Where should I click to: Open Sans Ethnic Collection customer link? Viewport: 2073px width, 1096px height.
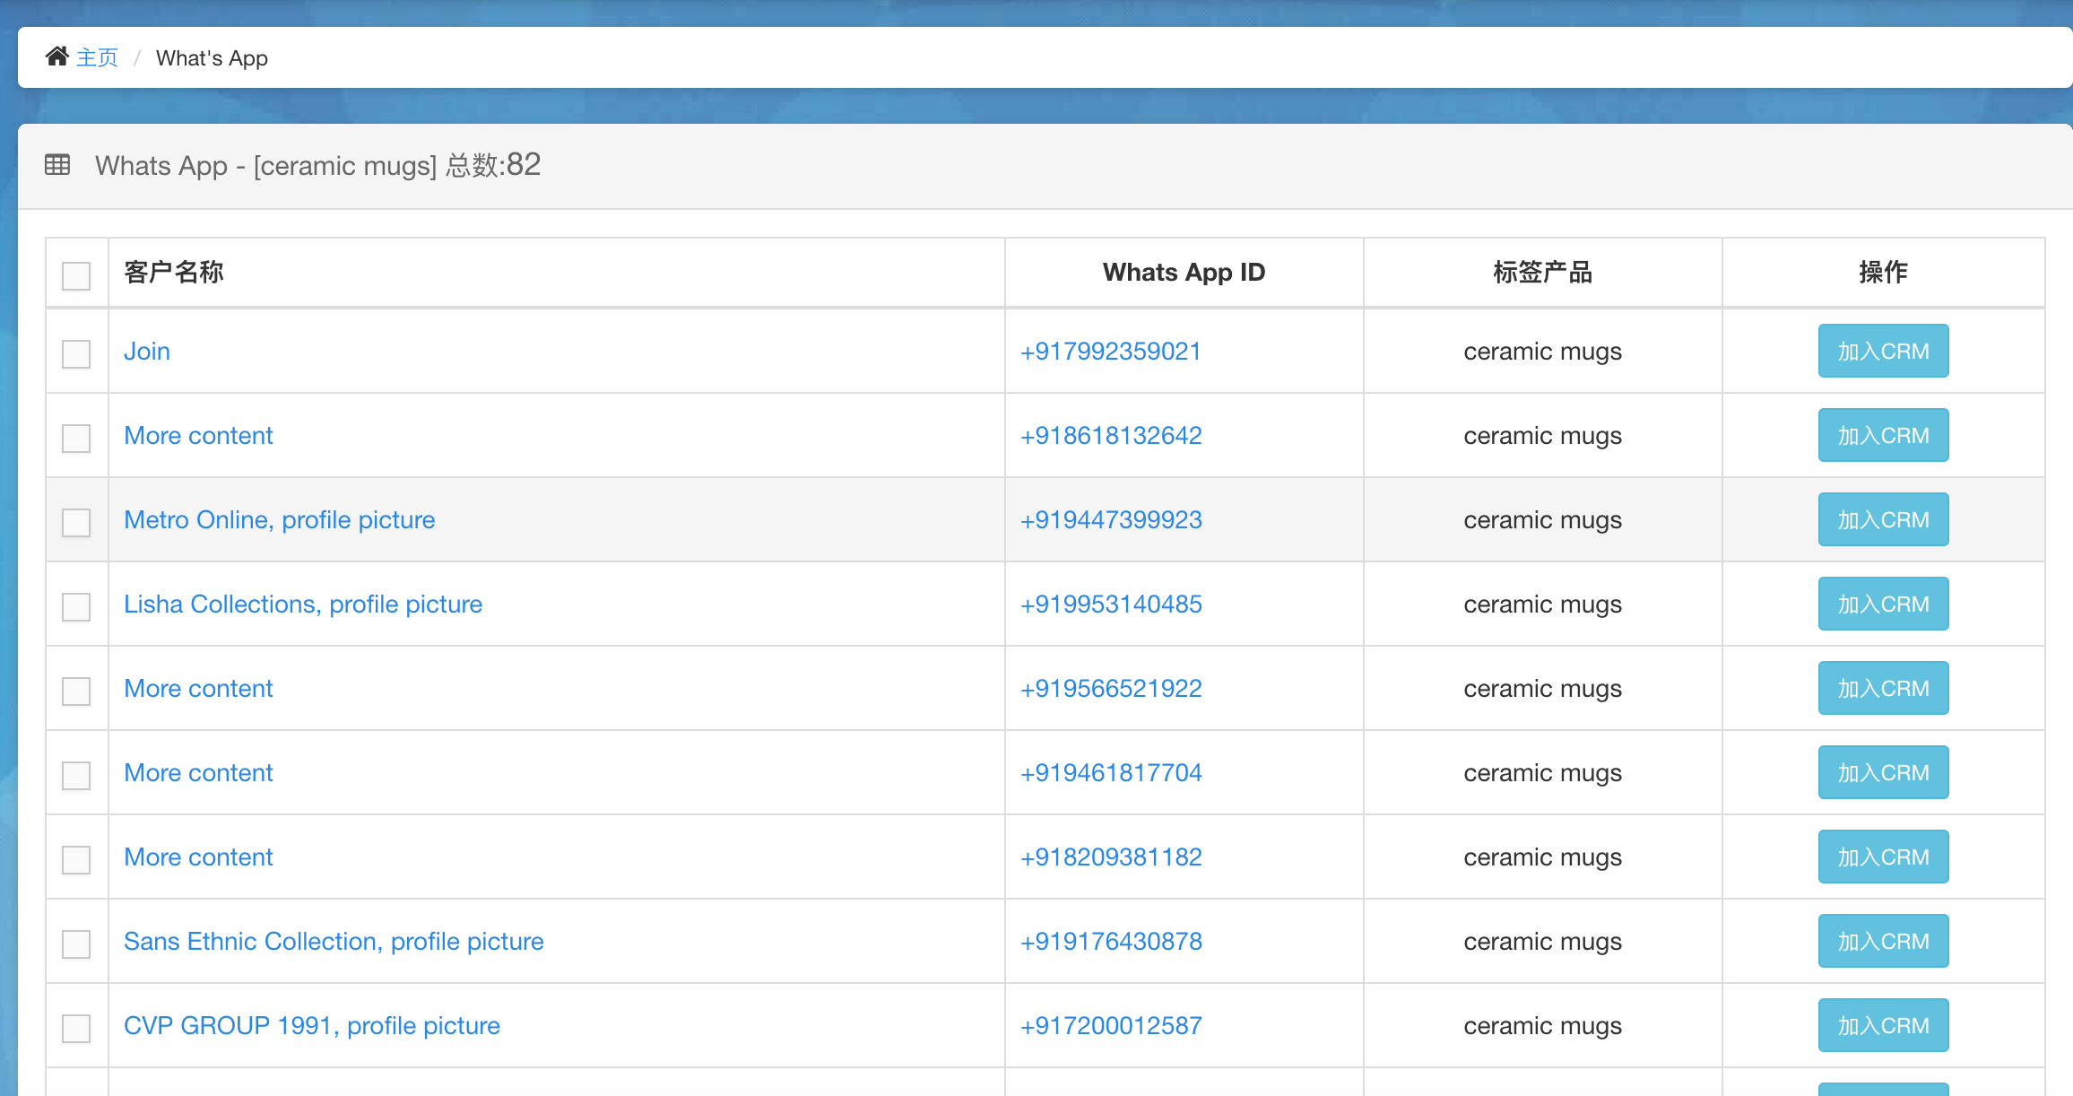334,942
